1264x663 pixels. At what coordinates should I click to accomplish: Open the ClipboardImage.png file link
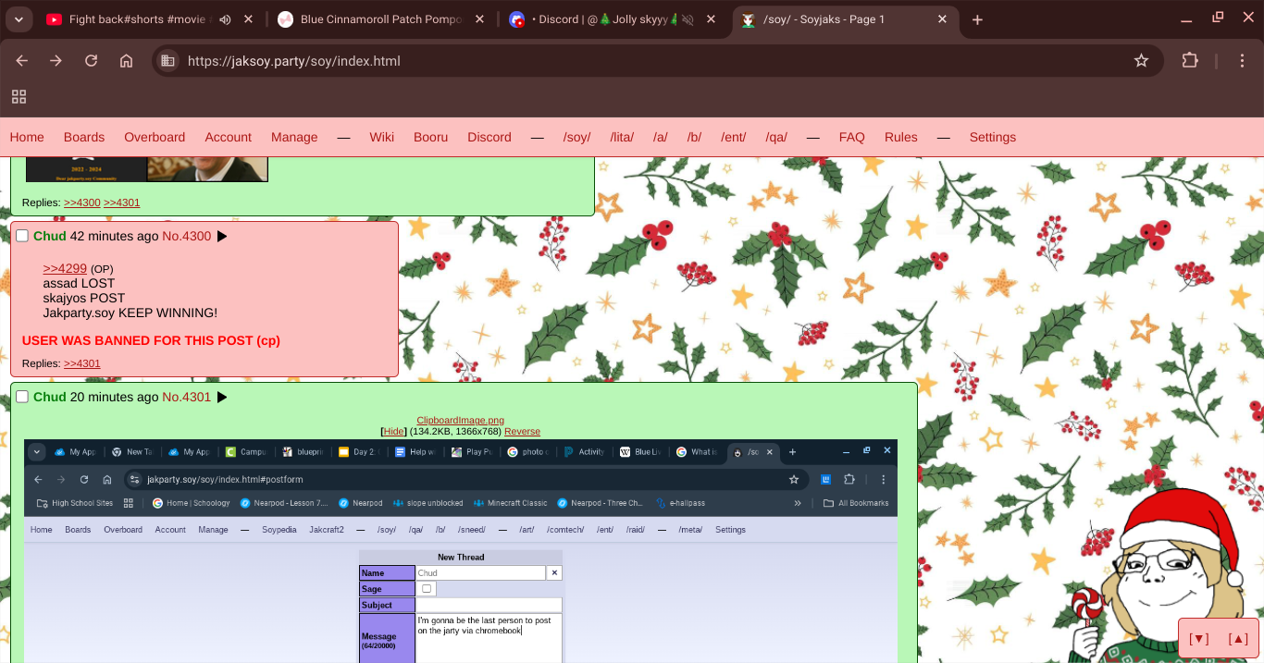pyautogui.click(x=460, y=420)
